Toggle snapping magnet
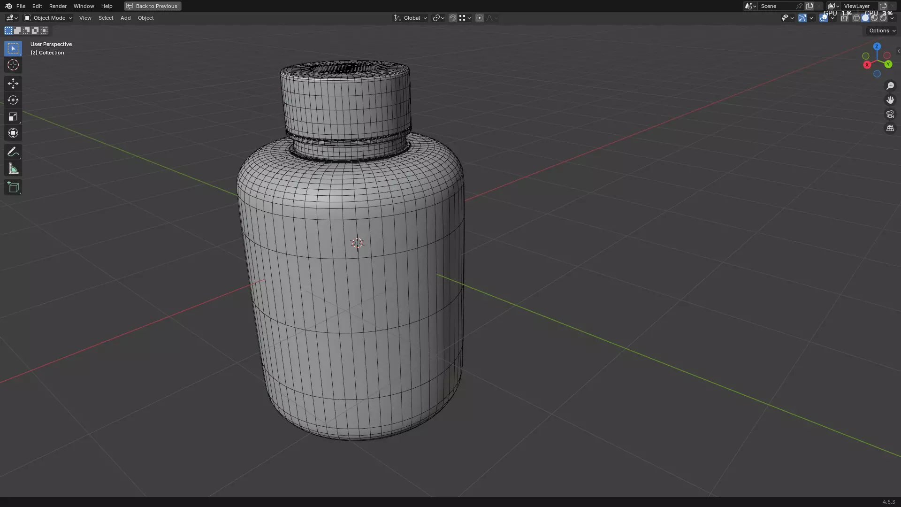Viewport: 901px width, 507px height. pos(453,18)
